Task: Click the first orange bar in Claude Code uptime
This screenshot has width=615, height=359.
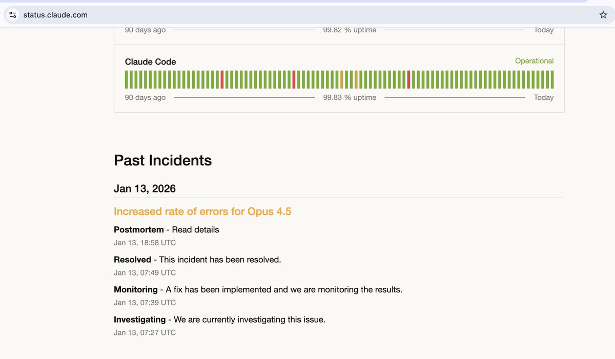Action: (x=342, y=79)
